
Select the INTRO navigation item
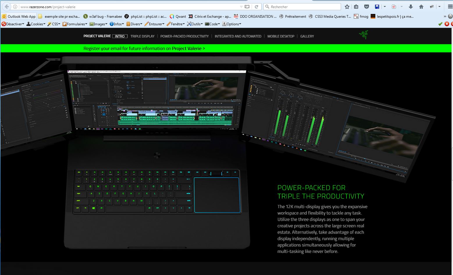120,36
